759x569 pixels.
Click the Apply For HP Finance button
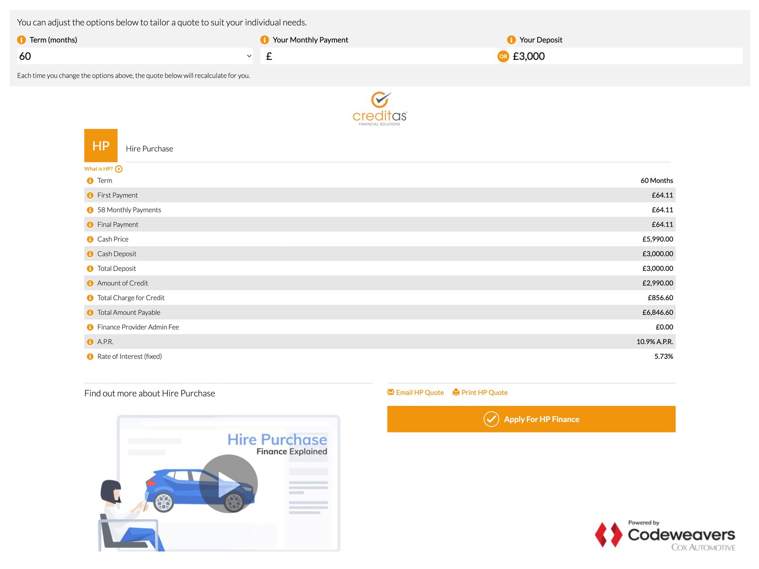tap(531, 419)
